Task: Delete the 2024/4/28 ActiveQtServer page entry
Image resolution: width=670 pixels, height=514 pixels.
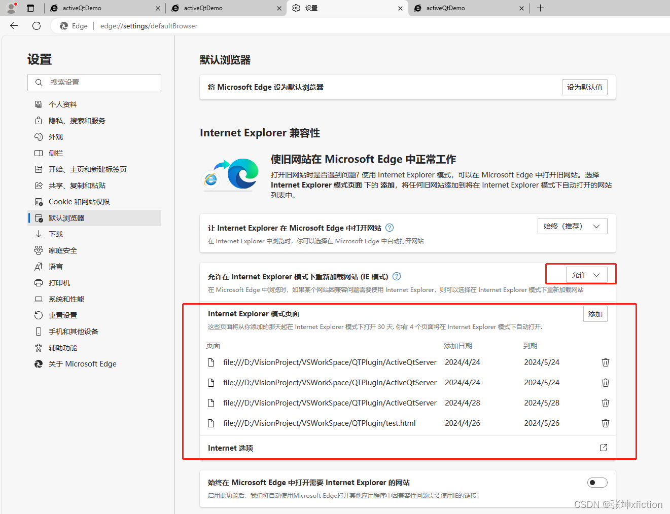Action: 606,403
